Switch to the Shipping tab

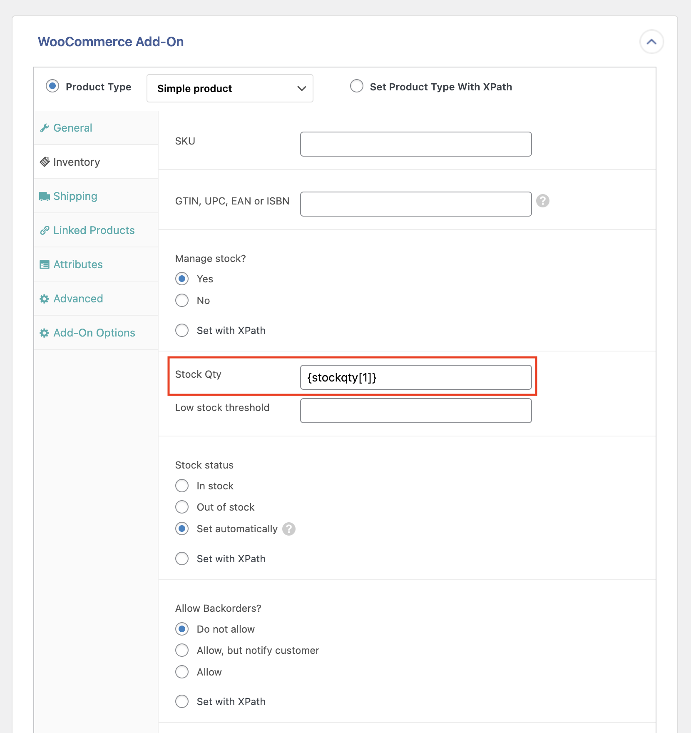(75, 196)
